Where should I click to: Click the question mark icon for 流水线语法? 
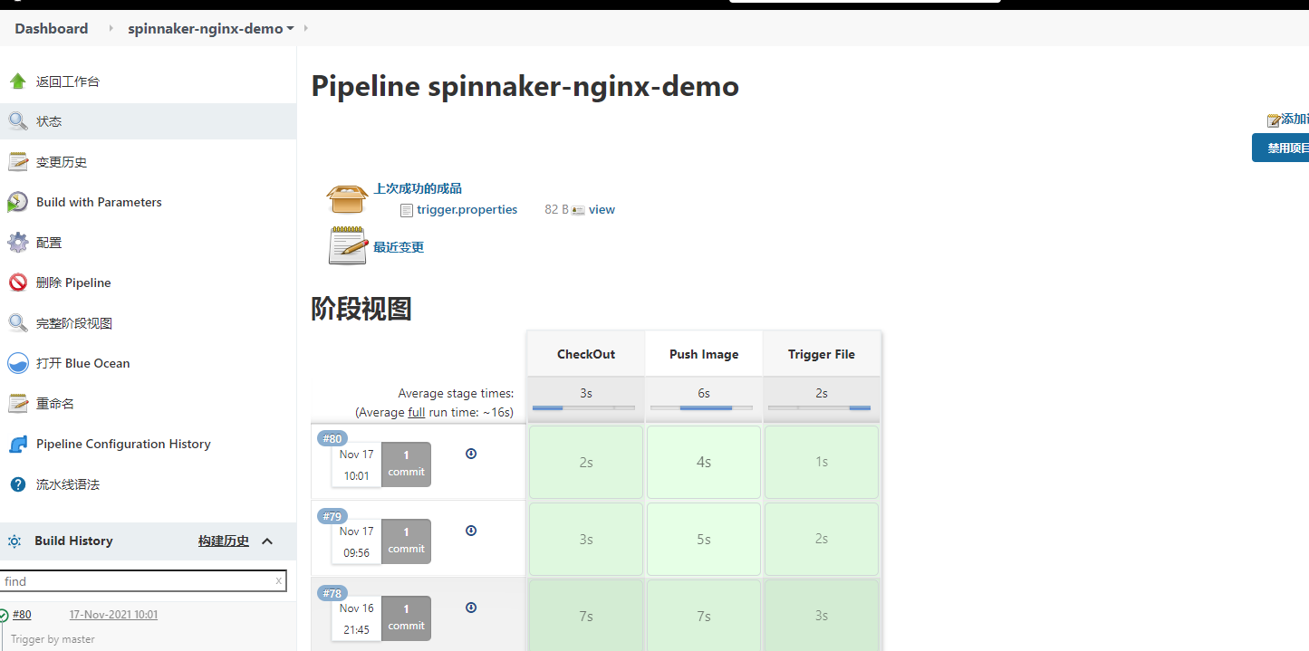coord(17,484)
